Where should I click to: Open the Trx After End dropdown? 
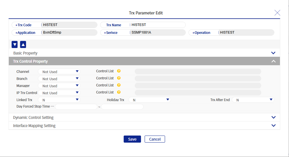tap(253, 100)
